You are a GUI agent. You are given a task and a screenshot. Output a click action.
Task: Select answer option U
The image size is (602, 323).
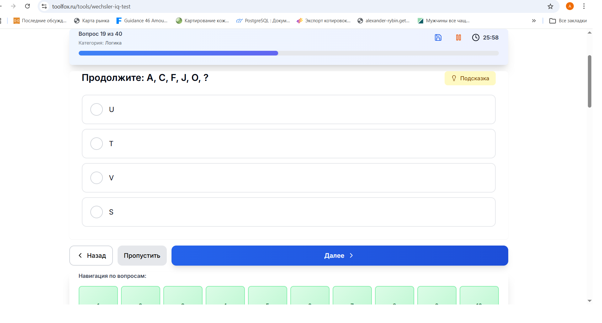(x=97, y=109)
